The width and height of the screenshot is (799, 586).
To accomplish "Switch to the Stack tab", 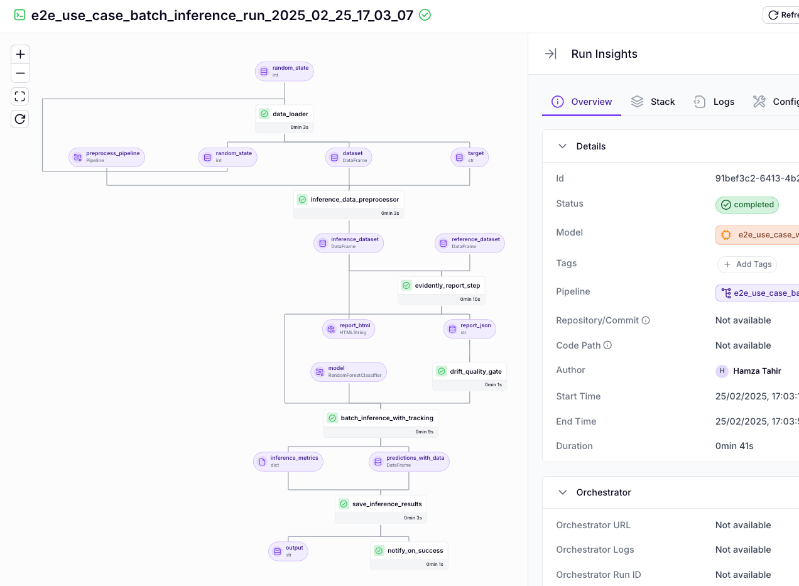I will click(x=653, y=102).
